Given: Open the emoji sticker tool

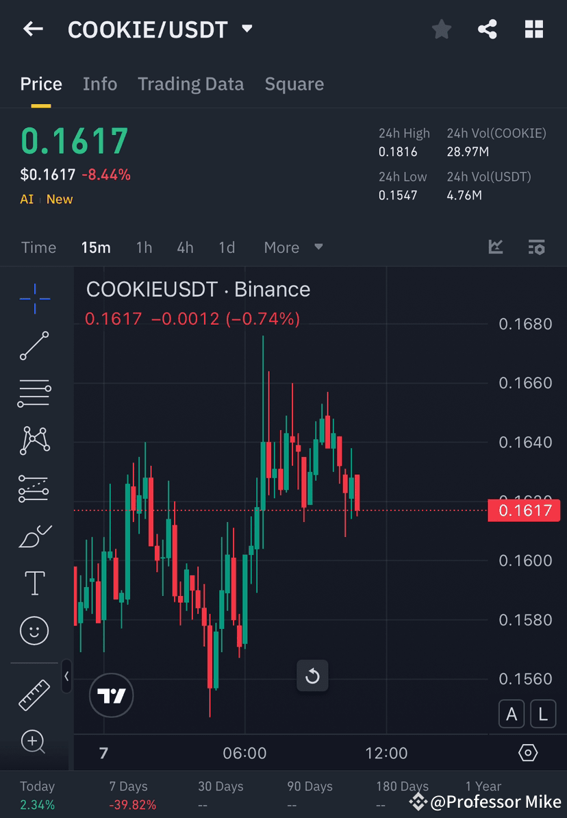Looking at the screenshot, I should pos(34,630).
